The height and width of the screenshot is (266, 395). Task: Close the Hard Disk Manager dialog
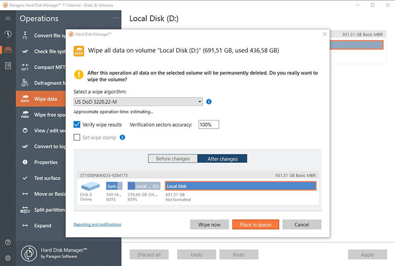pyautogui.click(x=325, y=34)
